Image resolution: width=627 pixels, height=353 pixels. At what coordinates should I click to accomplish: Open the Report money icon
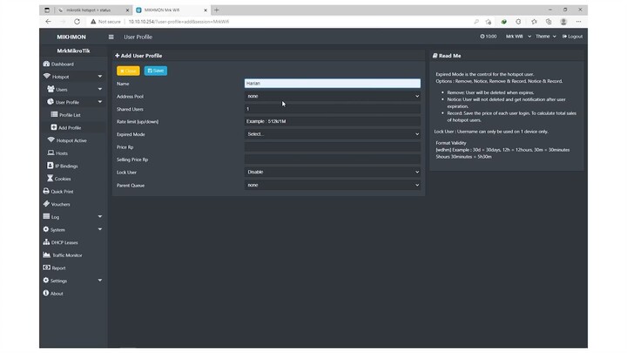click(x=46, y=268)
